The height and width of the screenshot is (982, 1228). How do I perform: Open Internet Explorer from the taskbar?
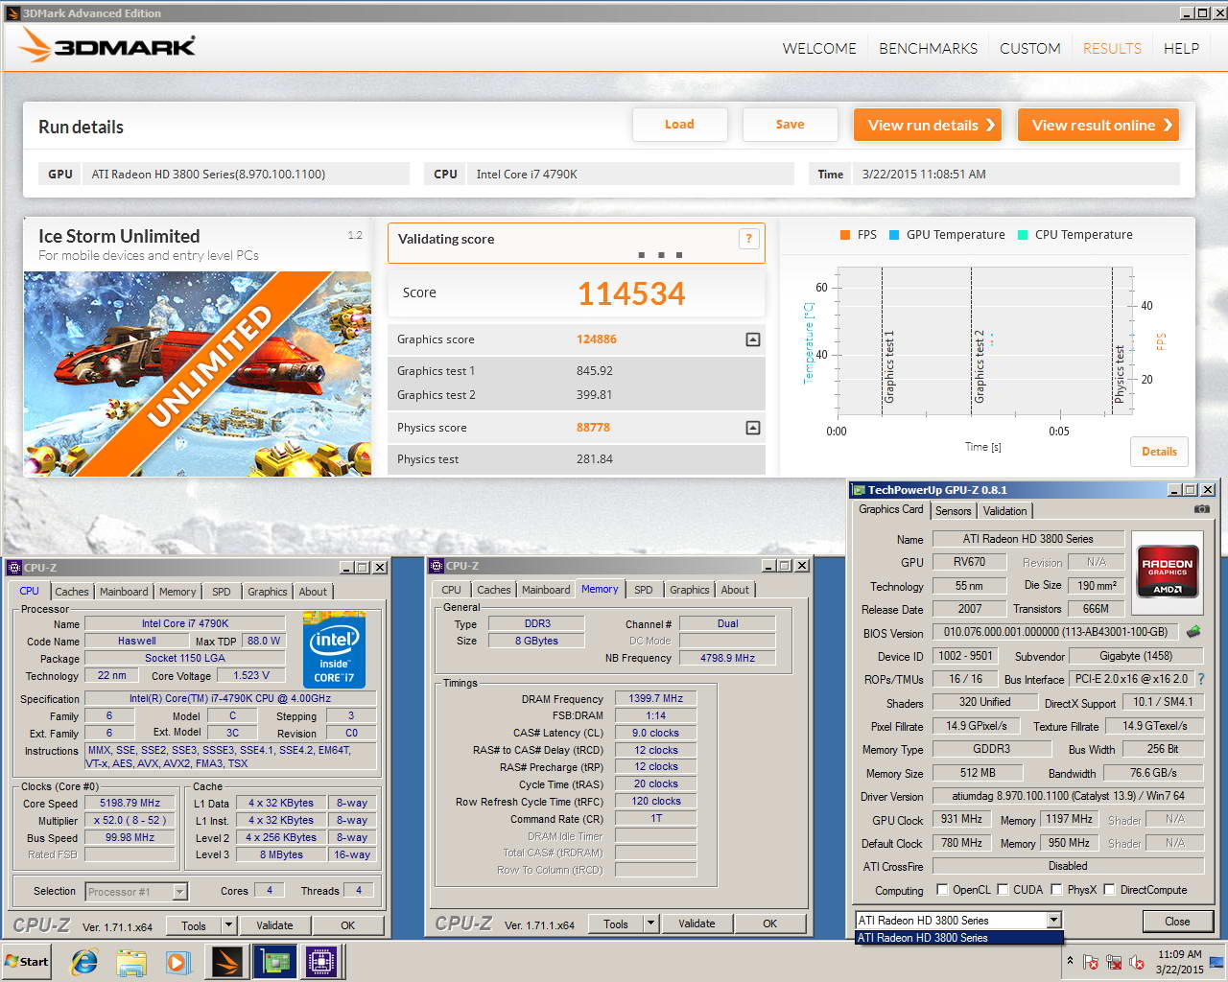point(84,962)
